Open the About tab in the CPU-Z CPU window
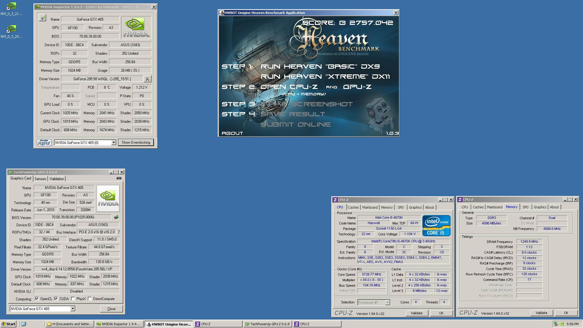583x328 pixels. 429,207
